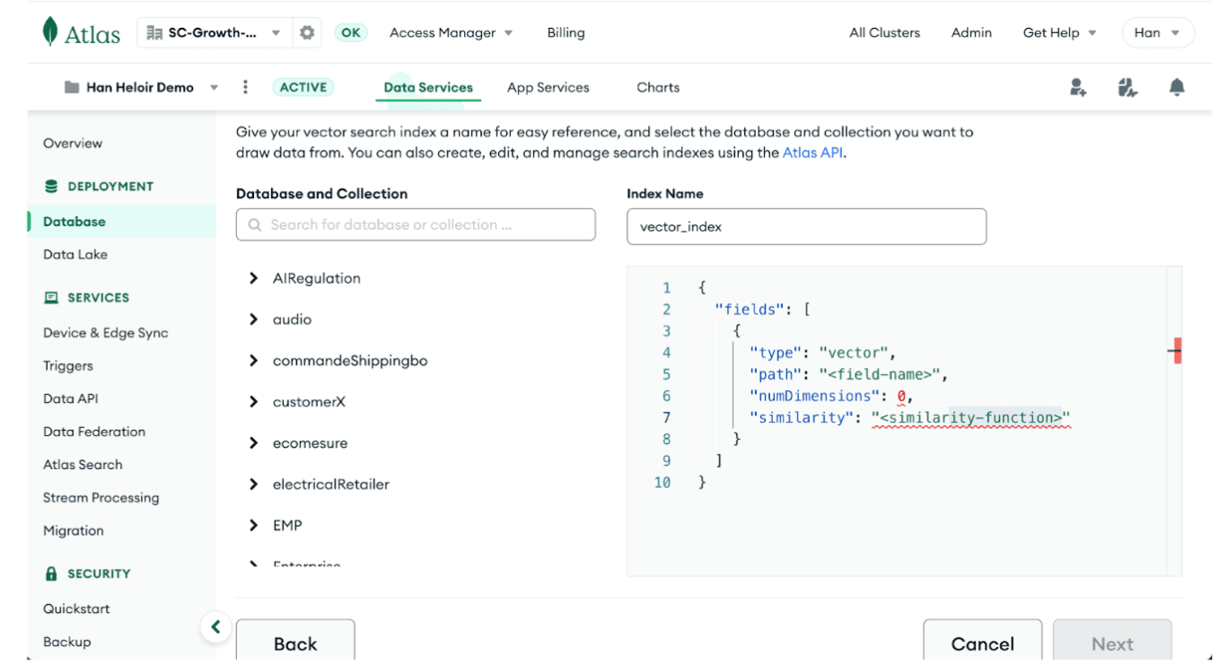Viewport: 1219px width, 664px height.
Task: Click the Index Name input field
Action: pyautogui.click(x=805, y=227)
